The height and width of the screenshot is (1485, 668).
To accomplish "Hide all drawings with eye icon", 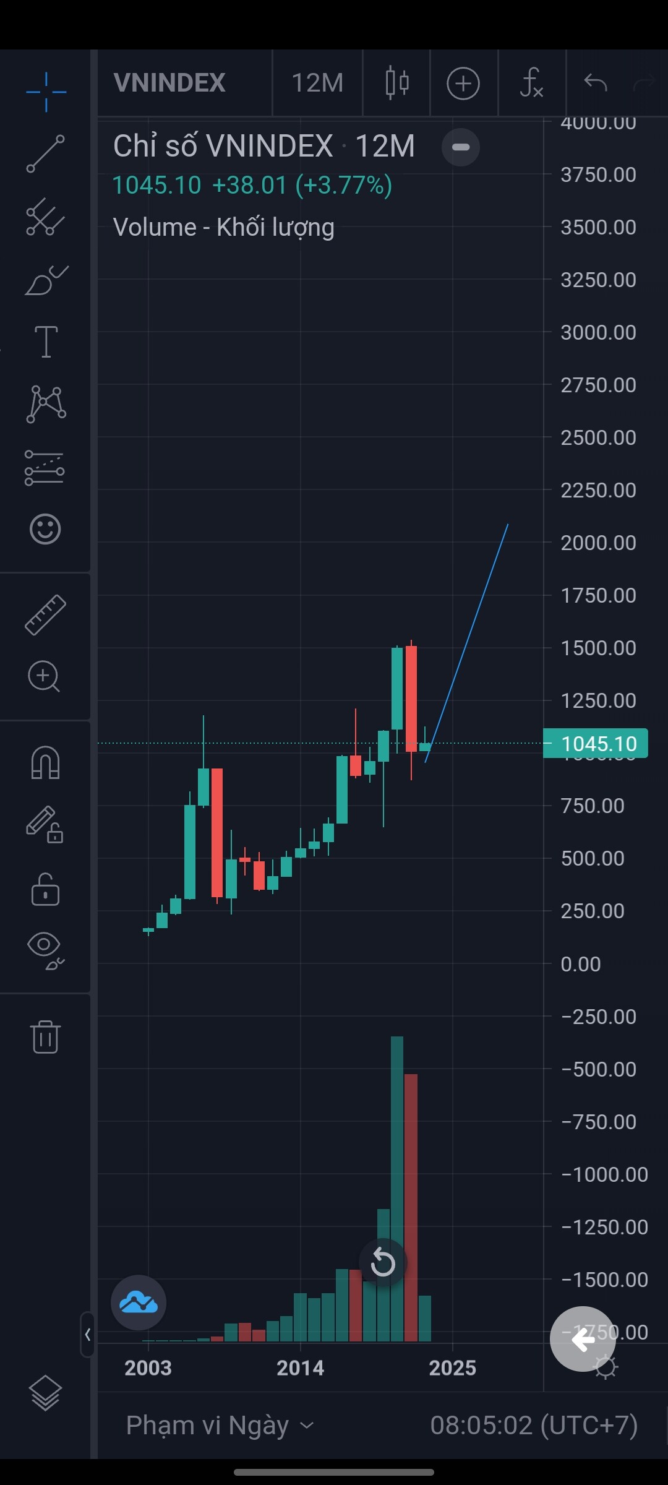I will [46, 949].
